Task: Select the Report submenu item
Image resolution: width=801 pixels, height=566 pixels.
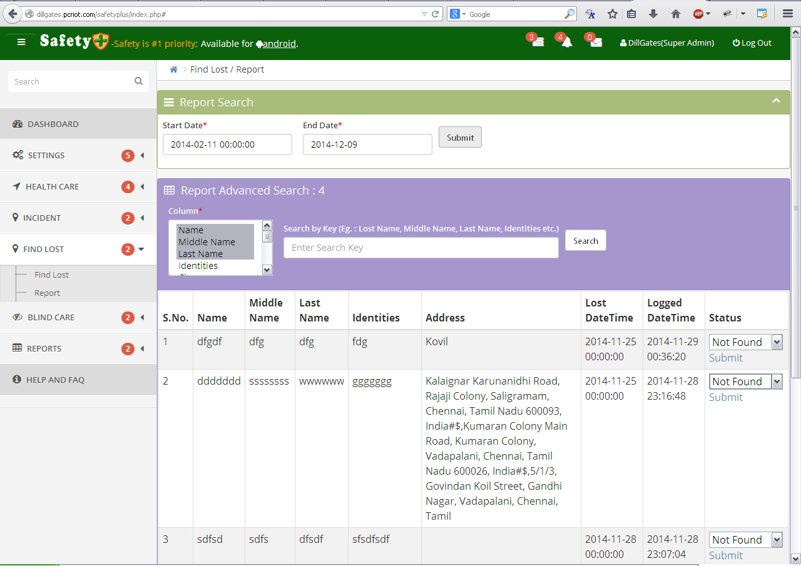Action: point(47,293)
